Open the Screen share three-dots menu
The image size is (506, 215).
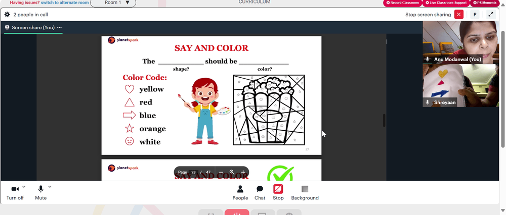pyautogui.click(x=59, y=27)
